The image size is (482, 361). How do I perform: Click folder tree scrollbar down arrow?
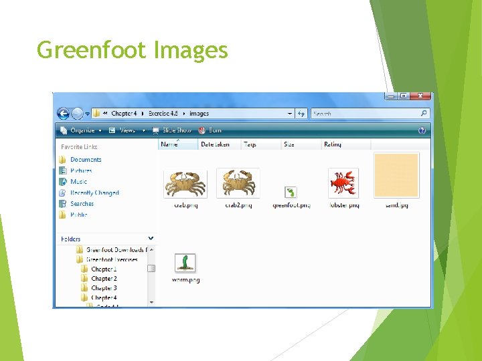151,302
